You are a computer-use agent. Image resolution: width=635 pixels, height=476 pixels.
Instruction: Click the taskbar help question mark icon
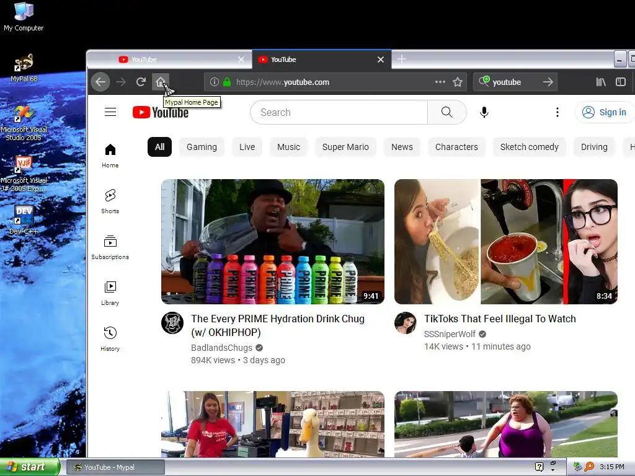539,467
